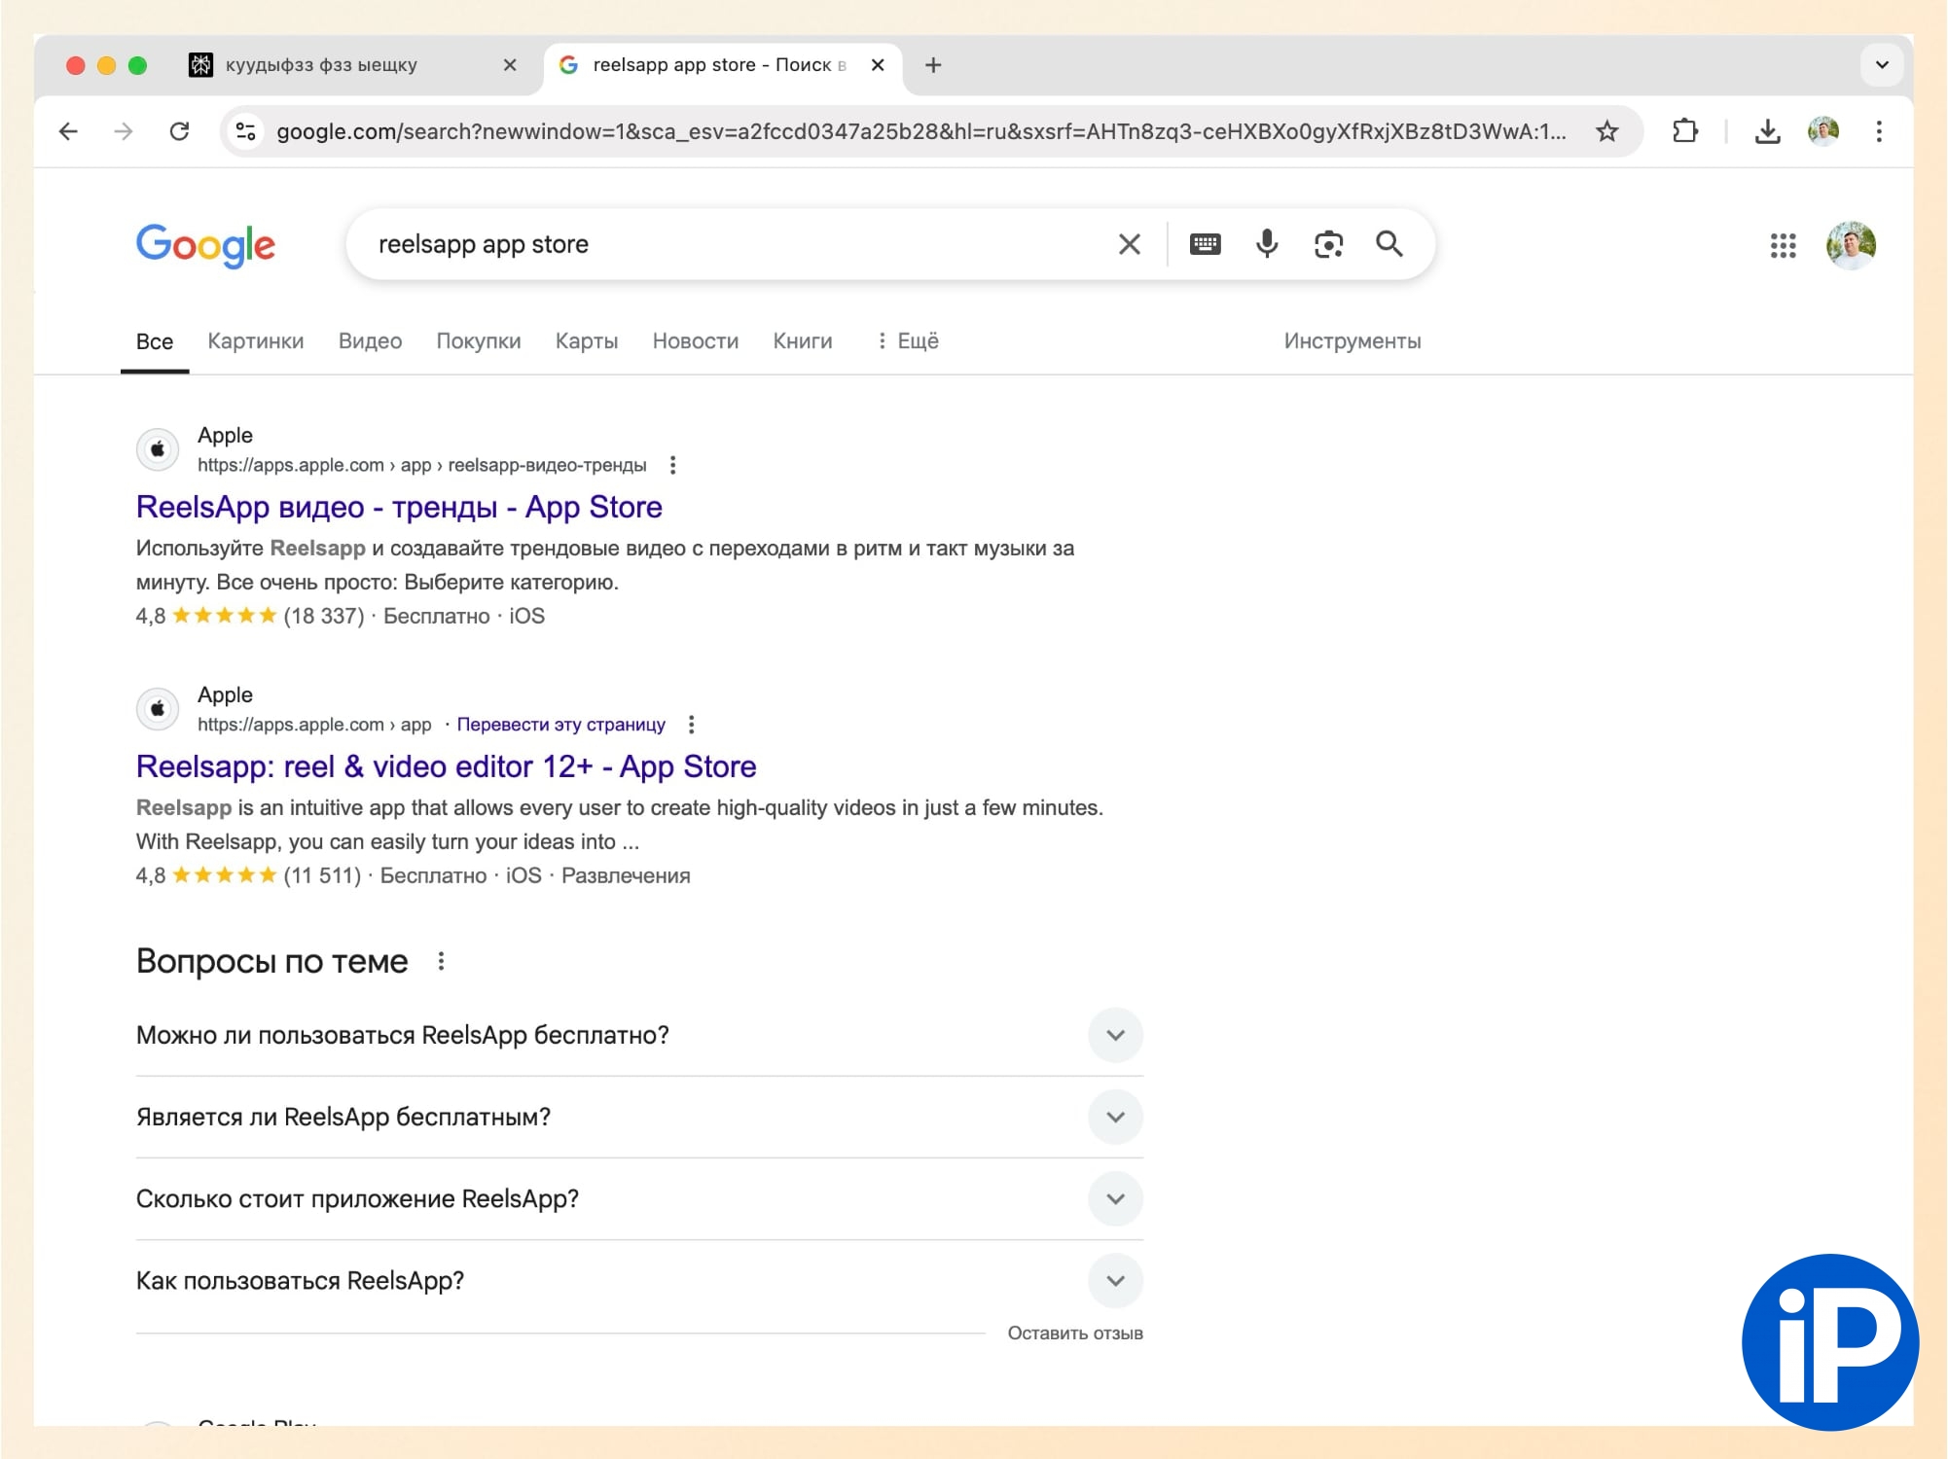Viewport: 1948px width, 1459px height.
Task: Expand "Как пользоваться ReelsApp?" question
Action: click(1115, 1280)
